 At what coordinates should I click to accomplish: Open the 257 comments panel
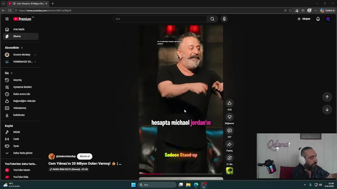coord(230,131)
